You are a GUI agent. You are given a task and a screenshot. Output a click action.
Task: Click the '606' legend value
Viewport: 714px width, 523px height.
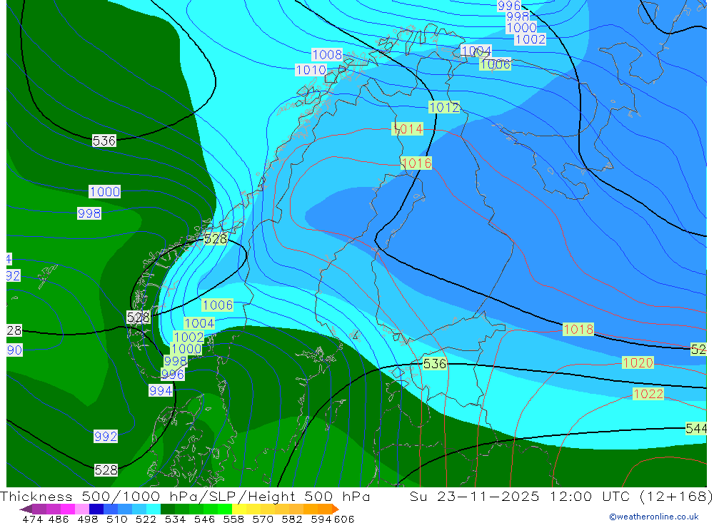tap(344, 519)
